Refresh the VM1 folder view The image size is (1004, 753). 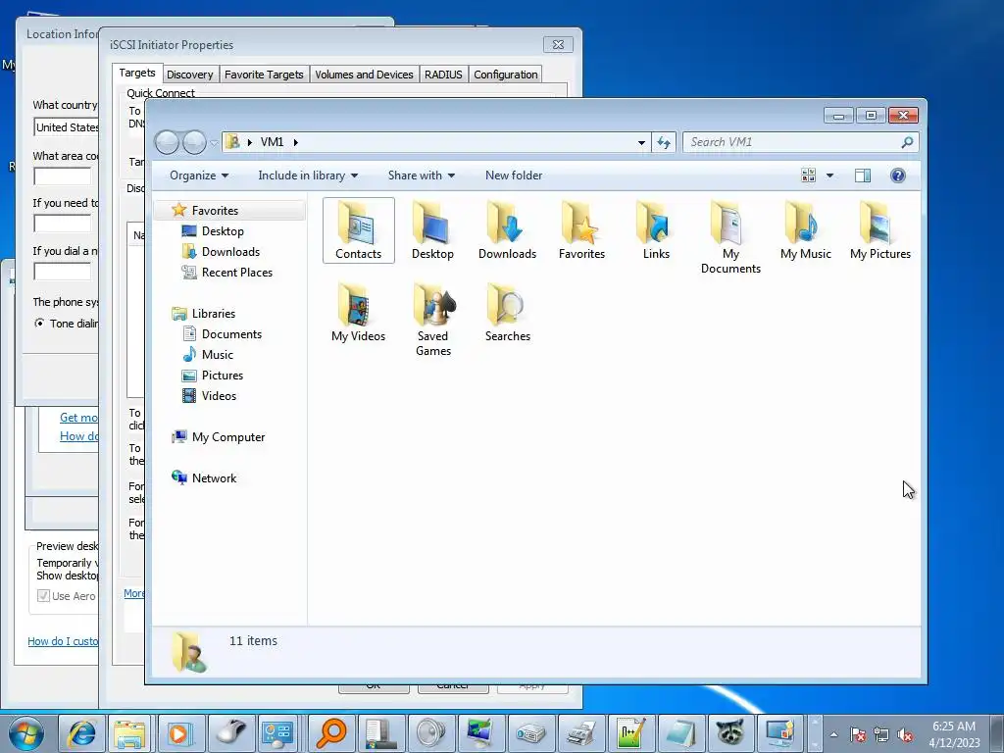coord(664,142)
